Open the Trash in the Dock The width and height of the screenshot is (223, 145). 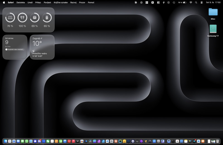coord(217,141)
